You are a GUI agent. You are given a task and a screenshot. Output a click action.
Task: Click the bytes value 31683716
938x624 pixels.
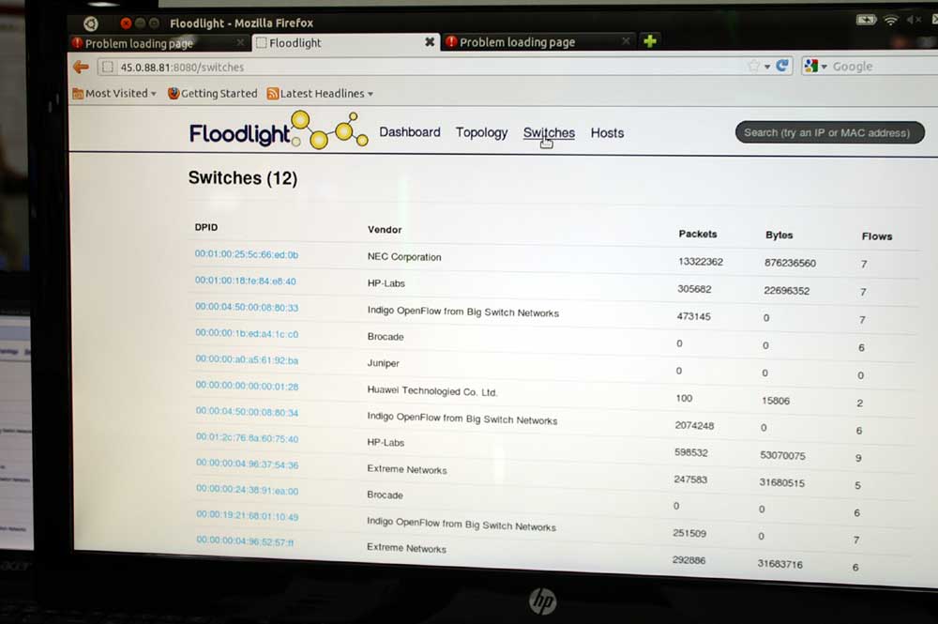[780, 564]
